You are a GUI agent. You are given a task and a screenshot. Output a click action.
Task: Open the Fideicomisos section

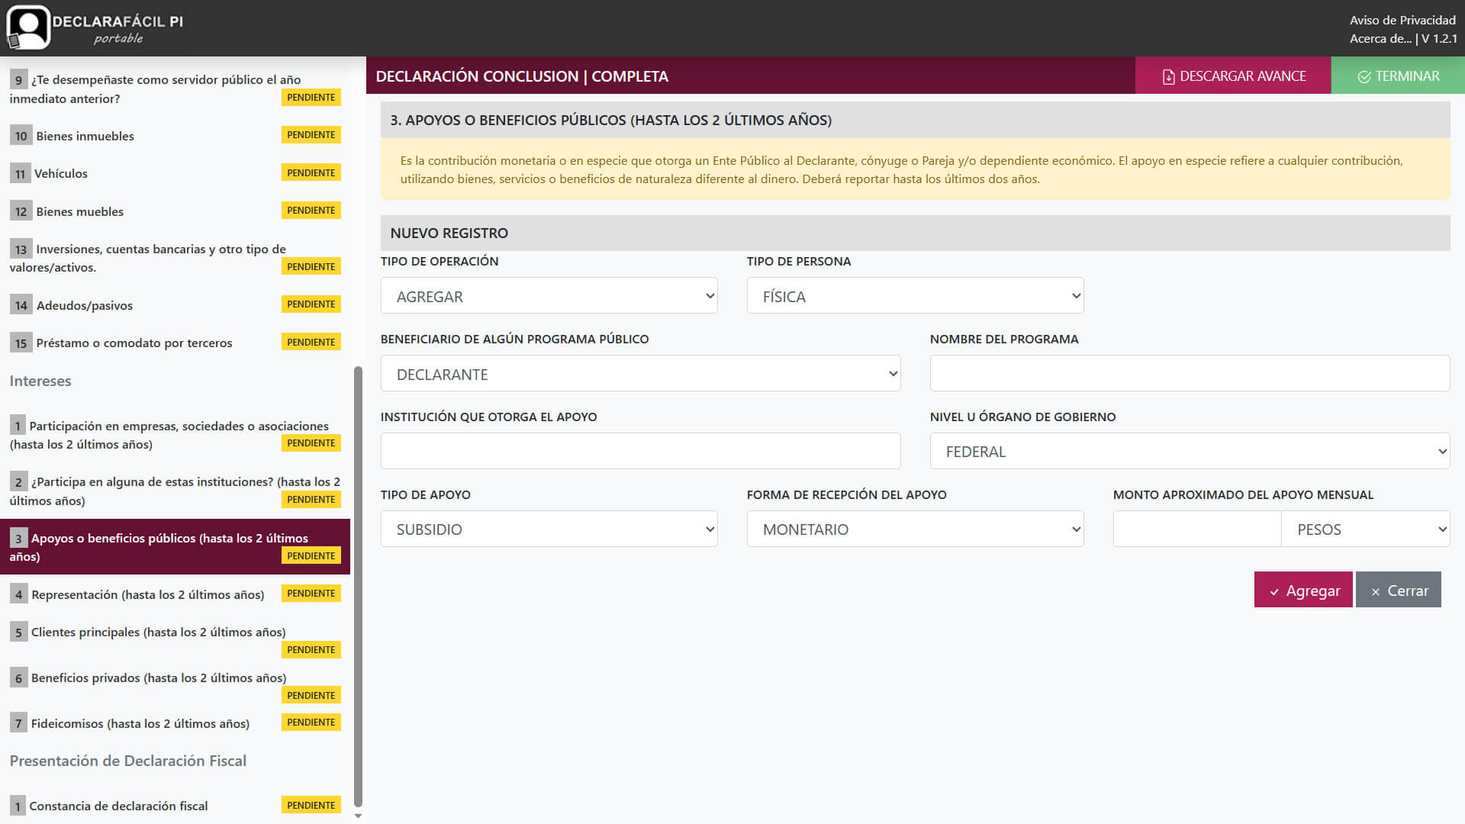point(175,723)
